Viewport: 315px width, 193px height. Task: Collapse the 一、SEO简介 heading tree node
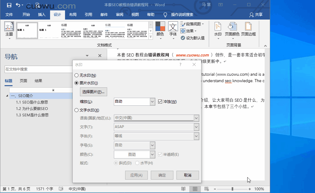[x=7, y=96]
